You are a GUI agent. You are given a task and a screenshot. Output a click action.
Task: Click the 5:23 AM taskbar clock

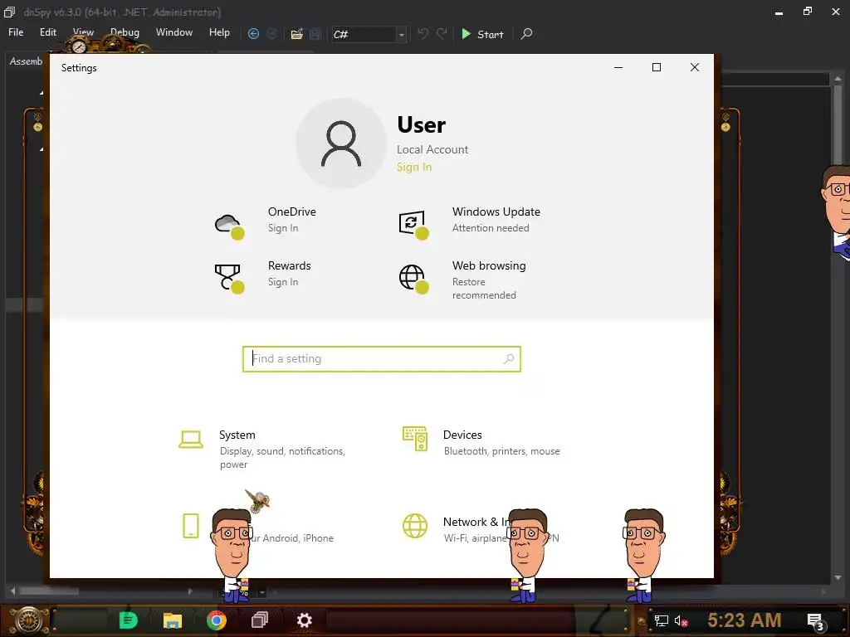coord(745,620)
